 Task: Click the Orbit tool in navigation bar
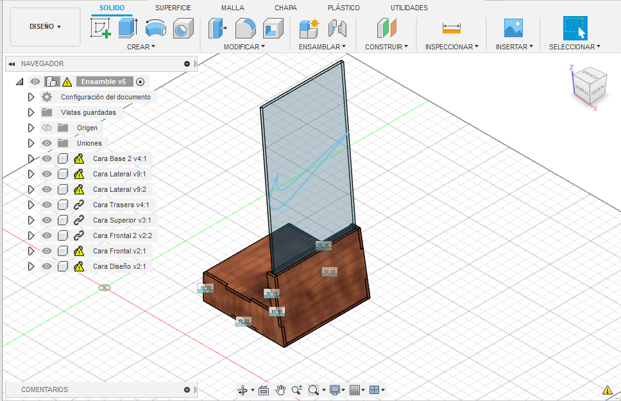coord(243,389)
